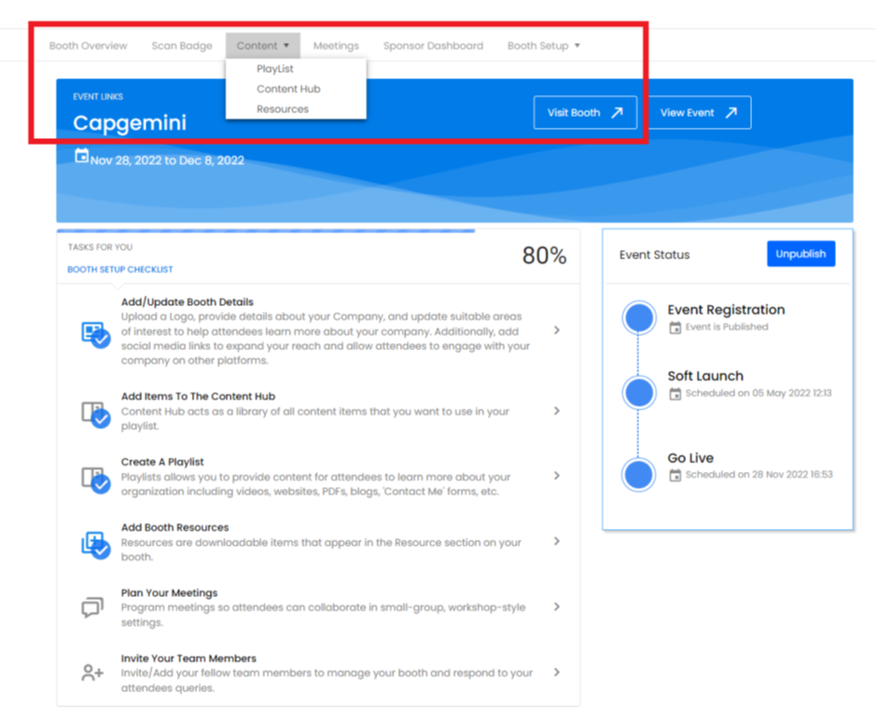
Task: Expand the Booth Setup dropdown
Action: click(543, 46)
